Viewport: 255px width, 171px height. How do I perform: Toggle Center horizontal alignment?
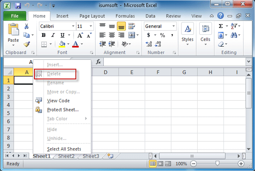112,35
